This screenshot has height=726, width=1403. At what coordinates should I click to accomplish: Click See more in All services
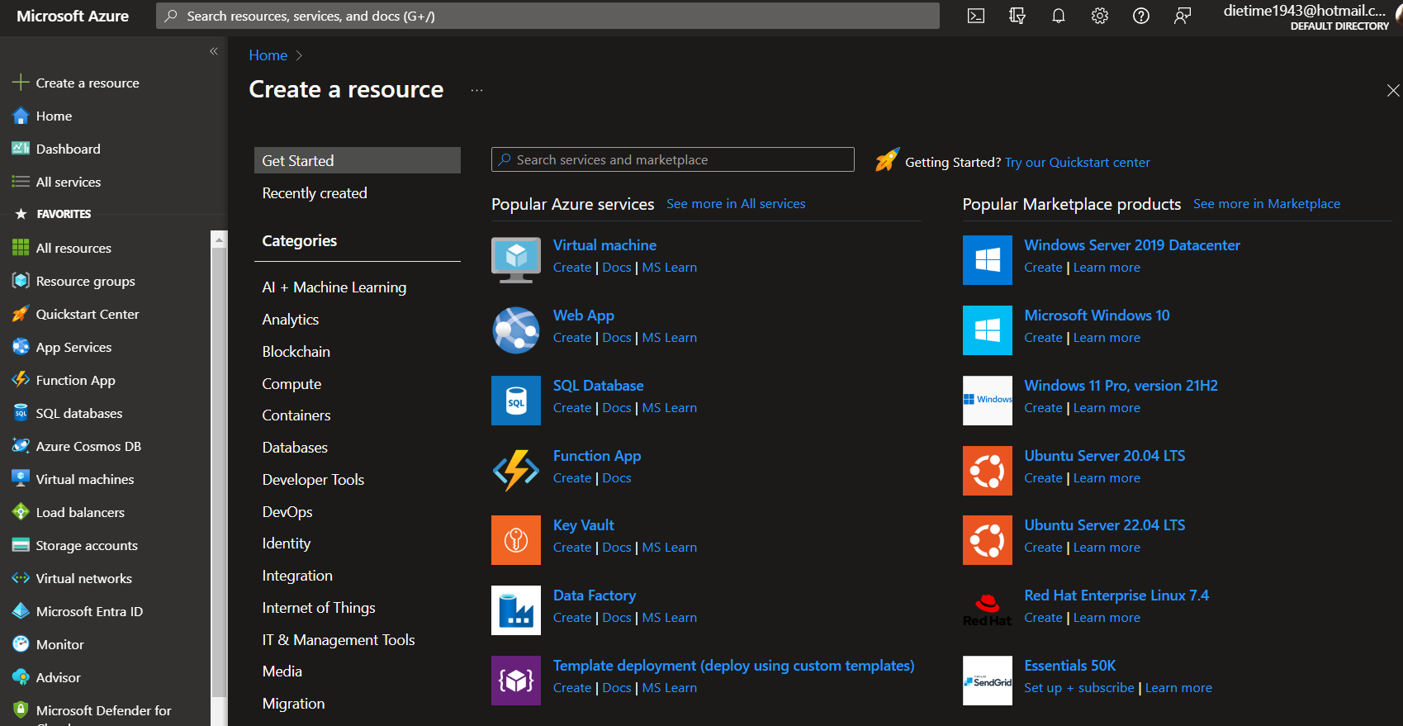click(736, 203)
